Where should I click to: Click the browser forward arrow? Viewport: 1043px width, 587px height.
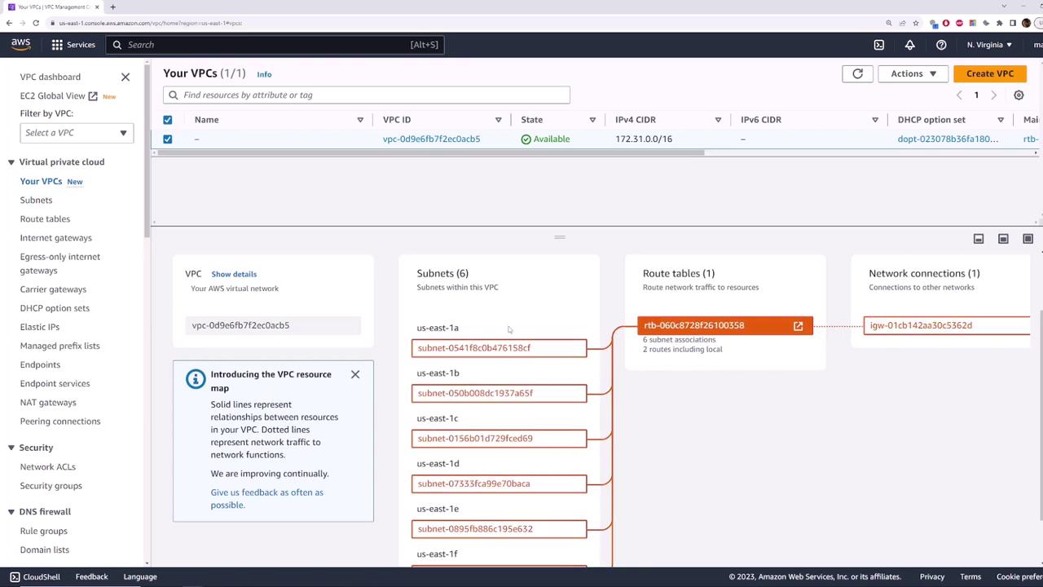pos(24,23)
